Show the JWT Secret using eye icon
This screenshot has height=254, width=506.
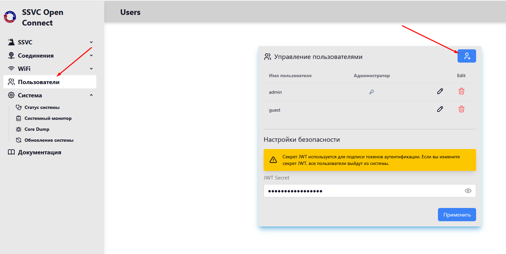(468, 191)
